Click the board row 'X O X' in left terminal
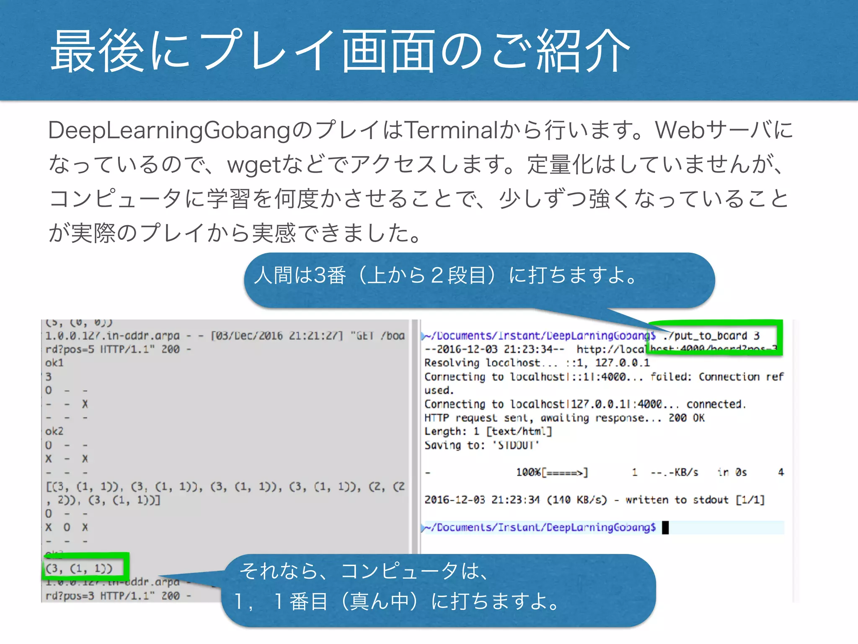The height and width of the screenshot is (644, 858). point(67,527)
